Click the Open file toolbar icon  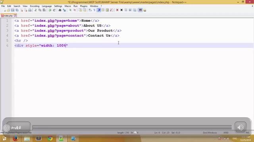pyautogui.click(x=8, y=10)
